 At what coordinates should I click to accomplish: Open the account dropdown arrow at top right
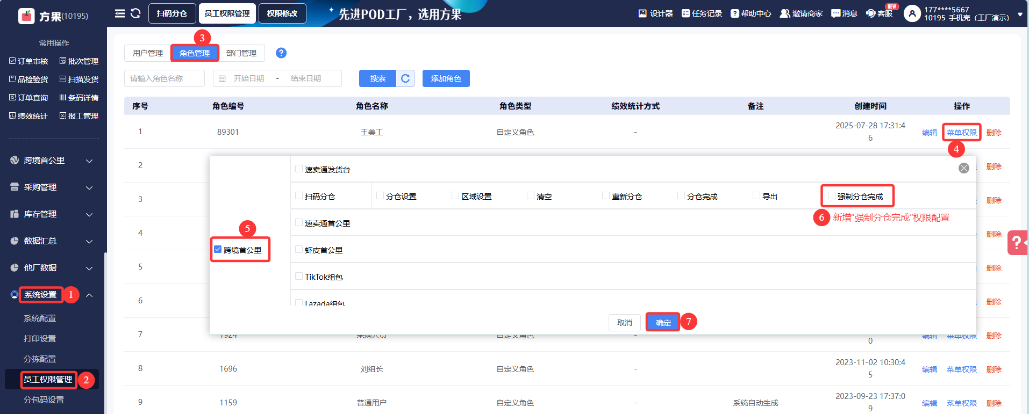(1020, 14)
